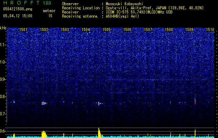Click the 0.8 kHz frequency label
The height and width of the screenshot is (138, 218).
[3, 97]
